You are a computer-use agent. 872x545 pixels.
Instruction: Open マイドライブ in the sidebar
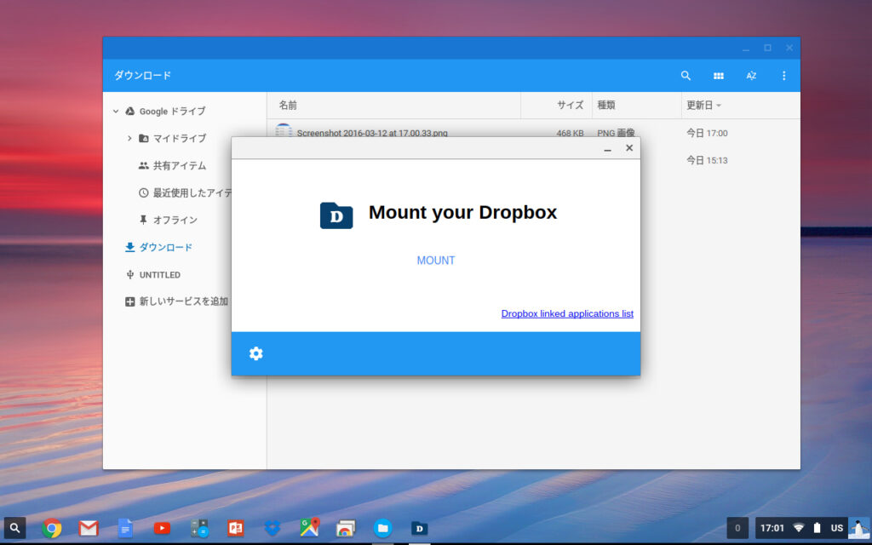[x=172, y=138]
